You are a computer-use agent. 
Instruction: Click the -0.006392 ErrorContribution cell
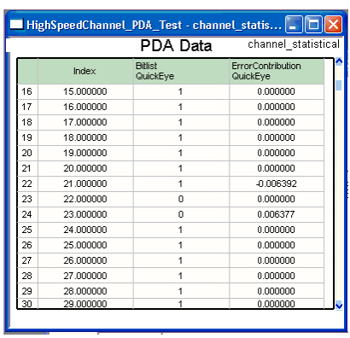coord(277,184)
